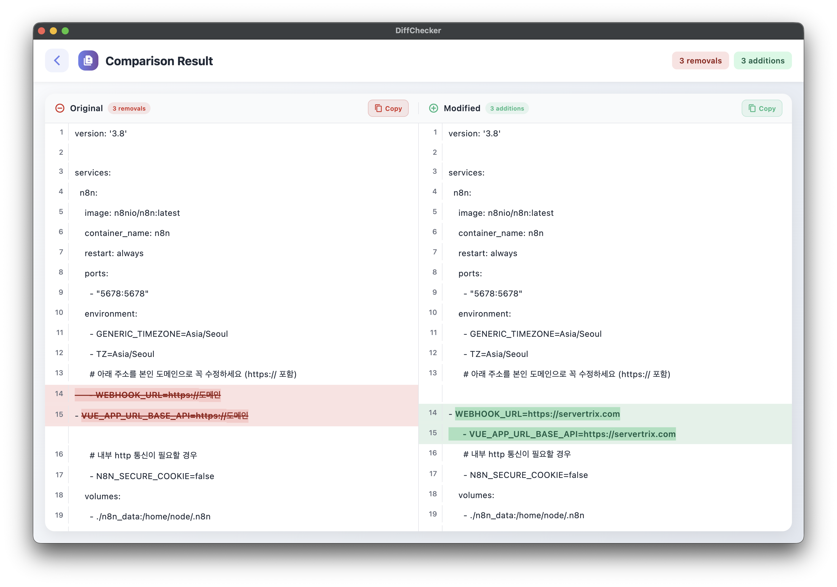Screen dimensions: 837x587
Task: Click the added WEBHOOK_URL servertrix.com line
Action: 537,414
